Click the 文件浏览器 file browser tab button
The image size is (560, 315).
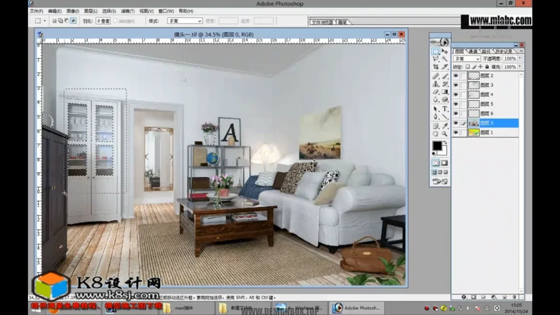[x=322, y=22]
